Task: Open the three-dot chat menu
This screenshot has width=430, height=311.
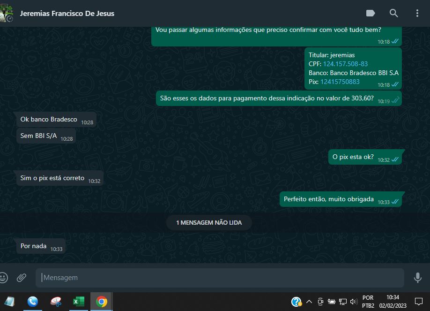Action: point(417,13)
